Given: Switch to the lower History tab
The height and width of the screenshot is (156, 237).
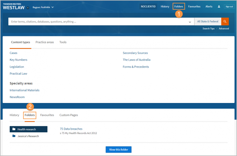Looking at the screenshot, I should [14, 115].
